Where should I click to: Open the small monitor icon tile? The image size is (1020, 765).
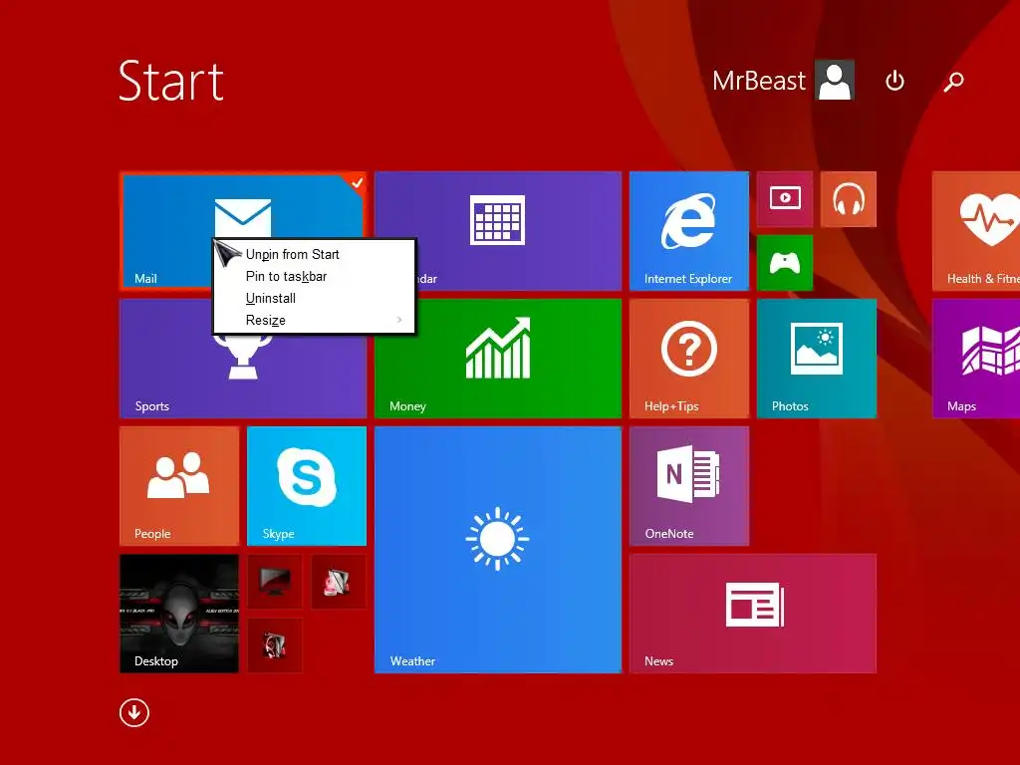[275, 582]
